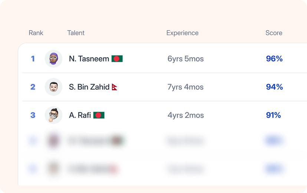Sort by the Rank column header

click(x=36, y=33)
